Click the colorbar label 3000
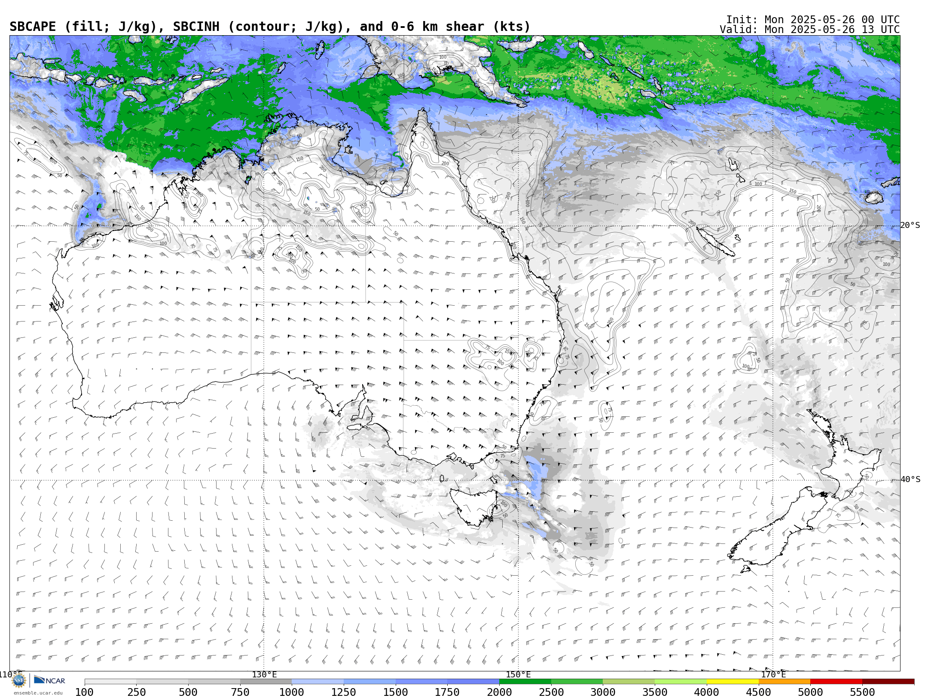This screenshot has height=698, width=928. coord(603,692)
